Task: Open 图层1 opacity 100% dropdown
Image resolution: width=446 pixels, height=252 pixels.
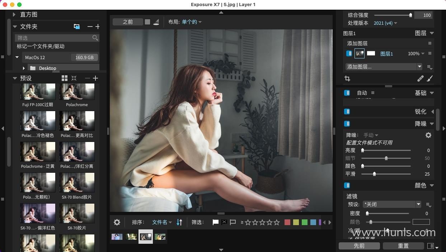Action: [416, 53]
